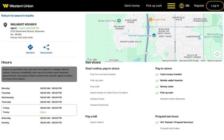Click the Log in button
The image size is (224, 140).
(215, 6)
